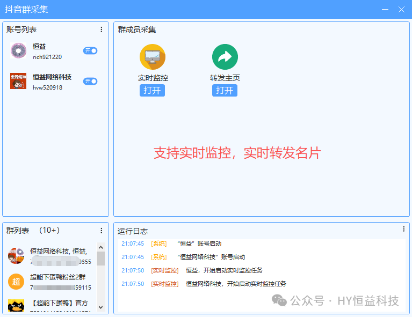Select the 【超能下蛋鸭】官方 group name
This screenshot has height=317, width=412.
click(59, 303)
